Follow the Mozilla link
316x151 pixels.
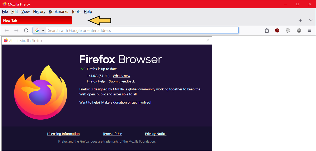click(x=118, y=89)
